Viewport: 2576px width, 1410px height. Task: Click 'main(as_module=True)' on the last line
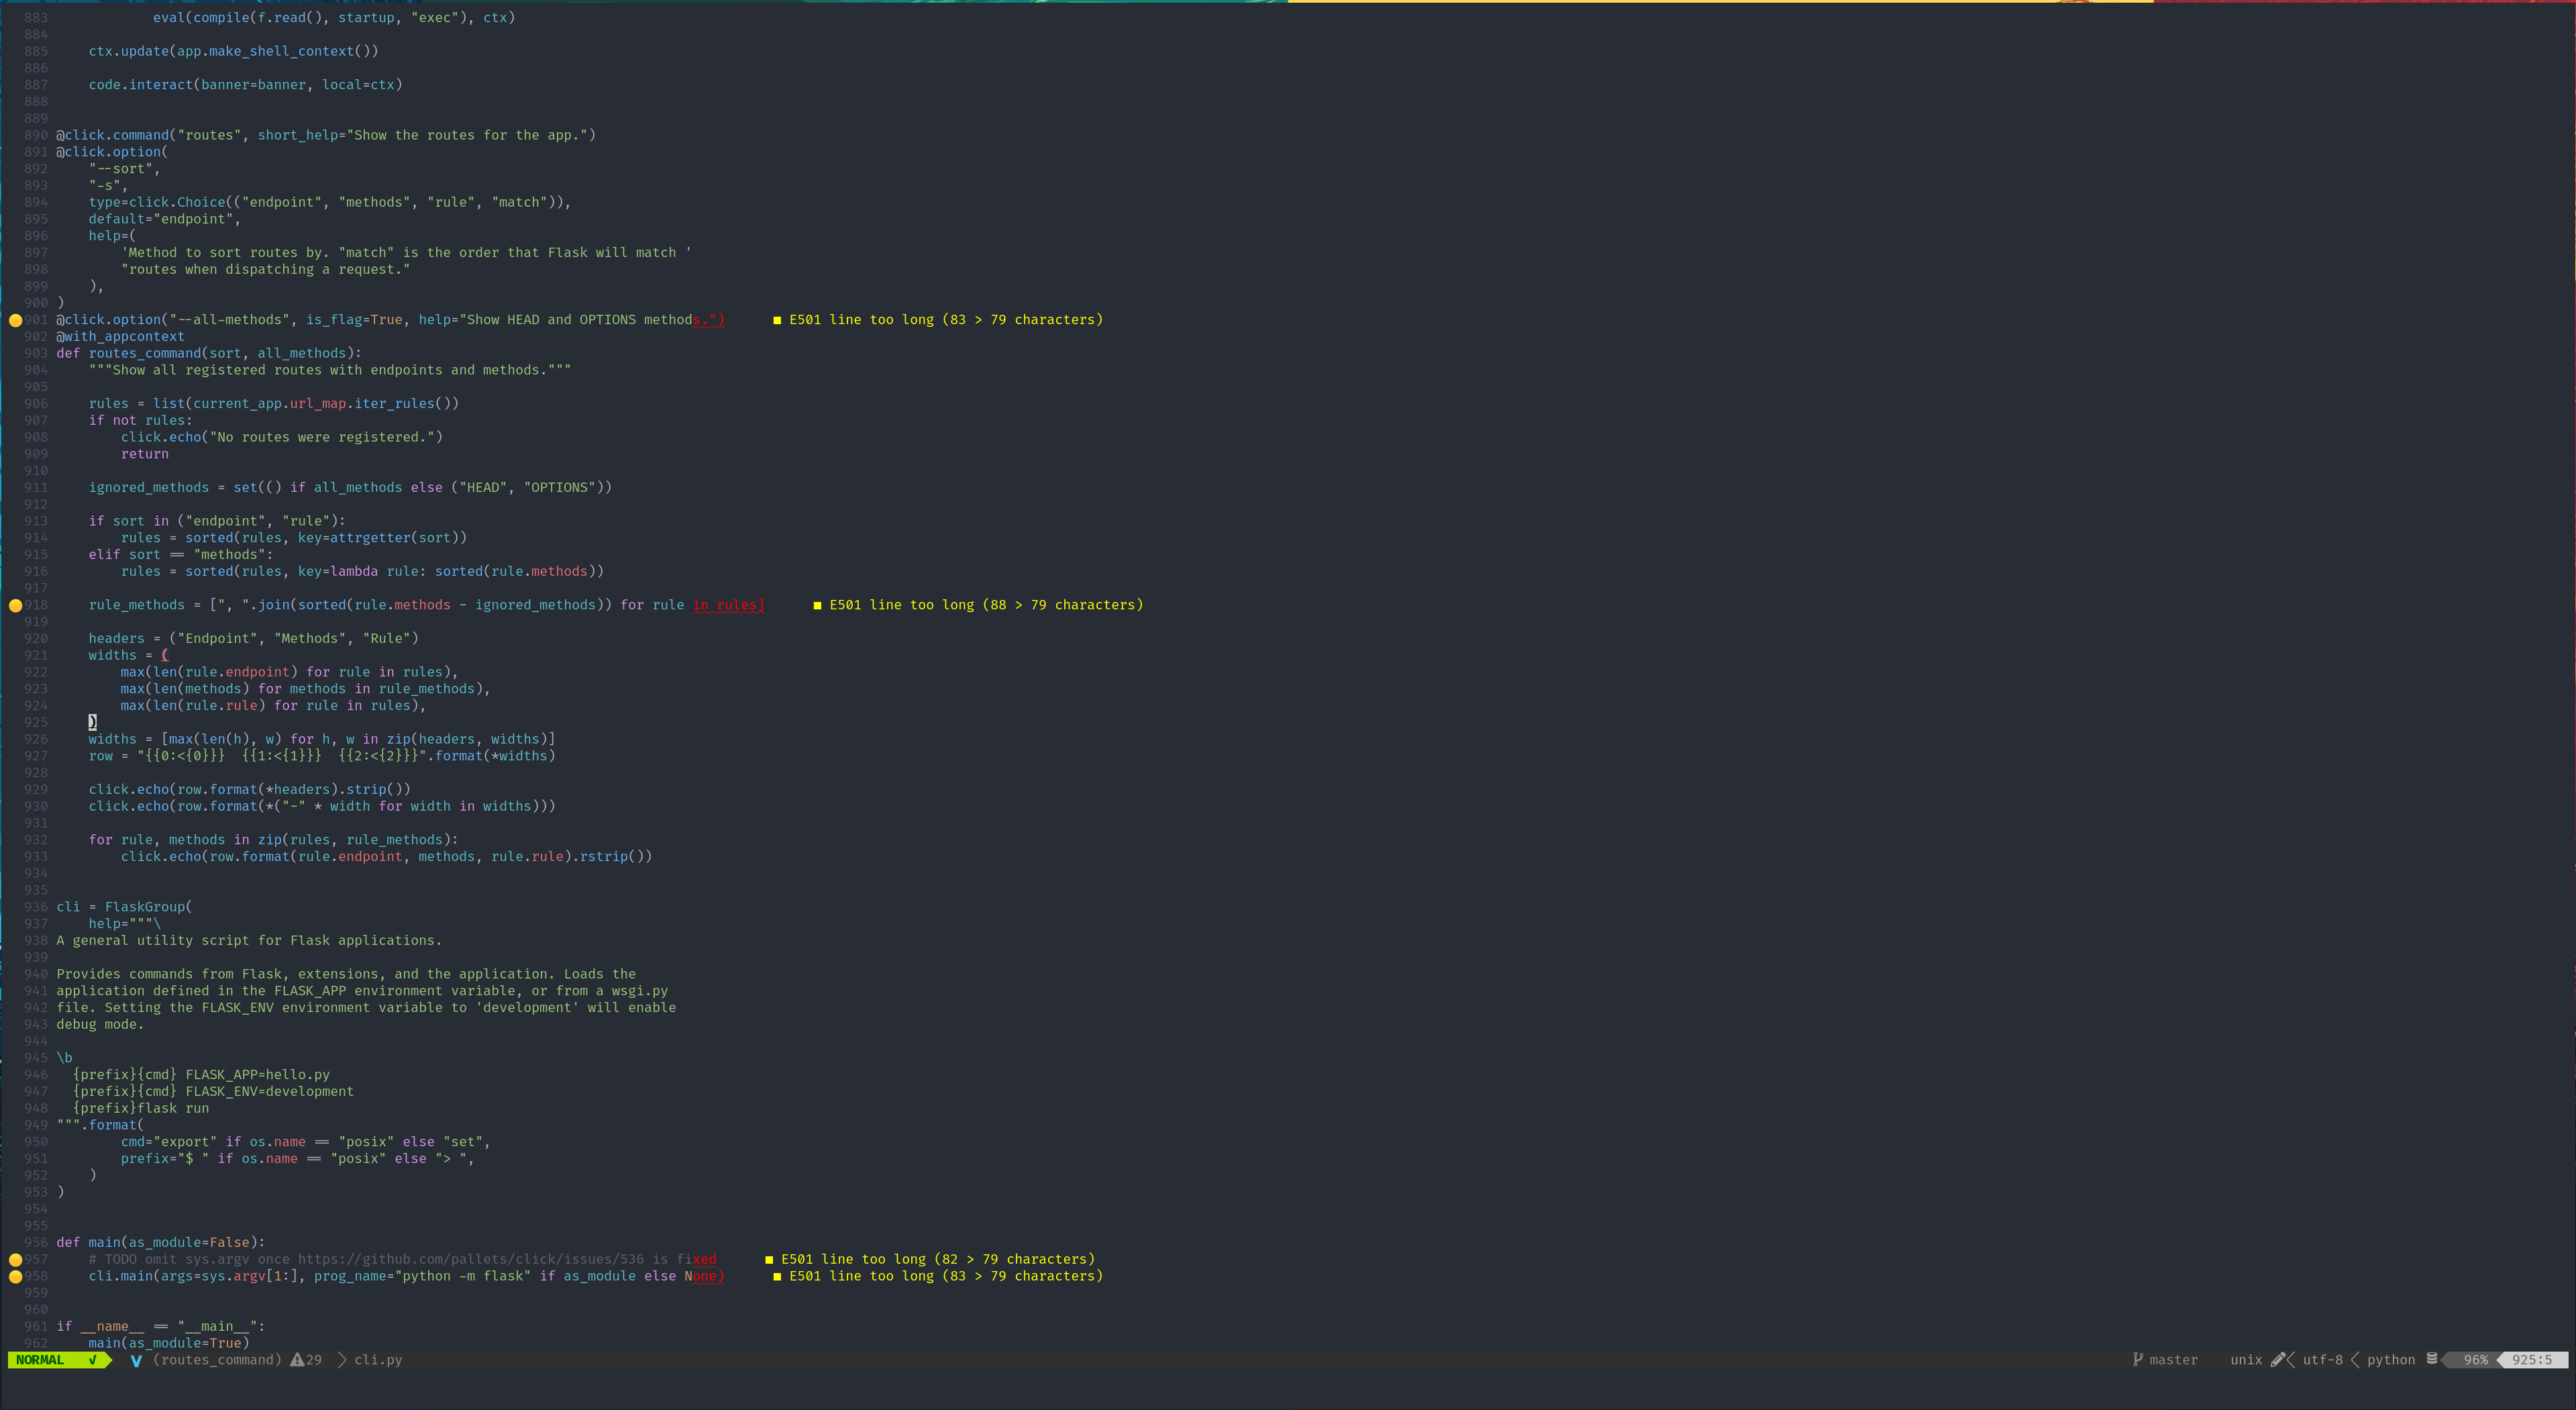click(x=169, y=1343)
